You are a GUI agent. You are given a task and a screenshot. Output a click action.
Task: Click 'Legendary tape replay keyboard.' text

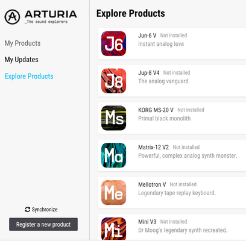pos(177,193)
